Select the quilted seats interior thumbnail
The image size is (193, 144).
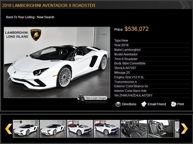161,129
